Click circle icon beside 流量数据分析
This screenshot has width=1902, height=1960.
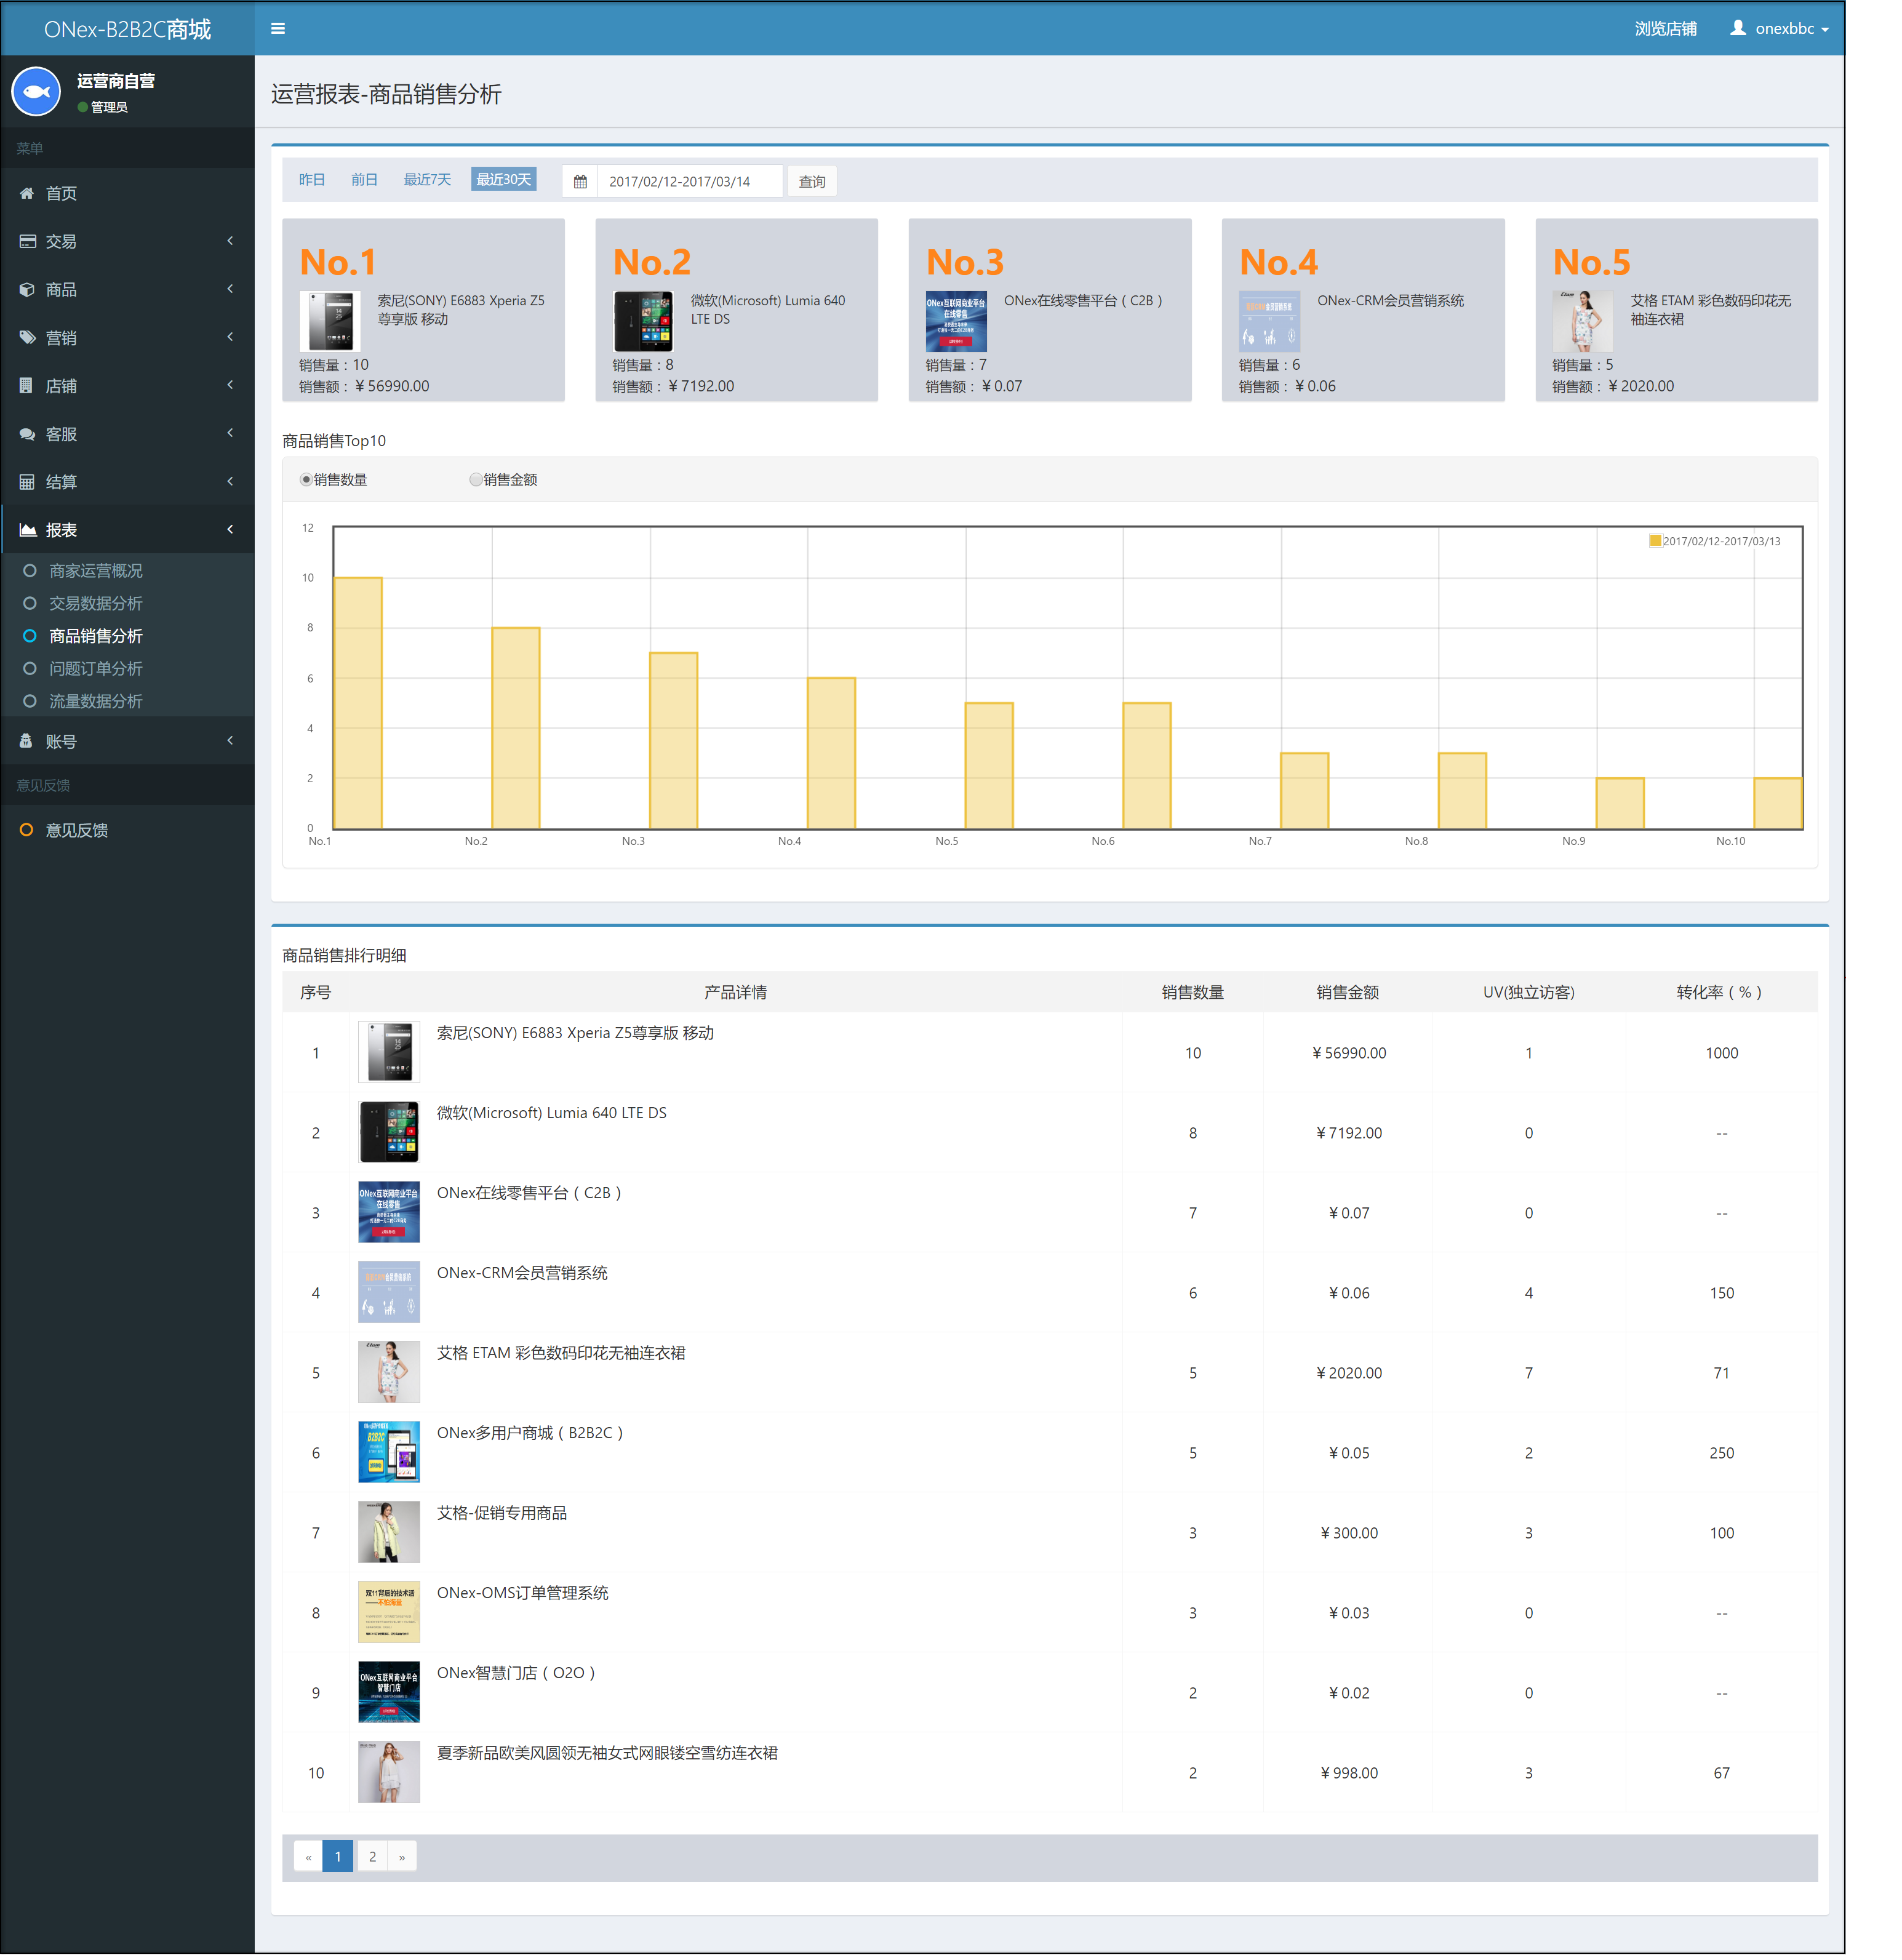pyautogui.click(x=30, y=701)
